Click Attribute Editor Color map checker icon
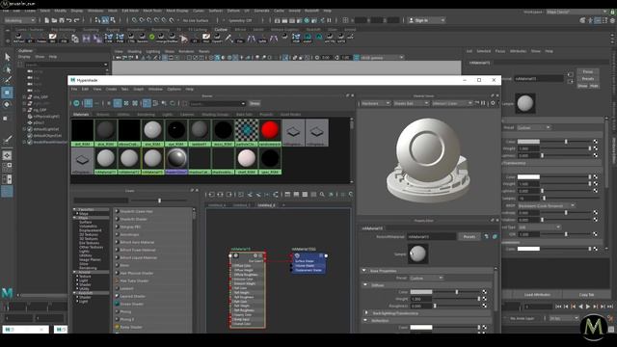Image resolution: width=617 pixels, height=347 pixels. [x=595, y=142]
